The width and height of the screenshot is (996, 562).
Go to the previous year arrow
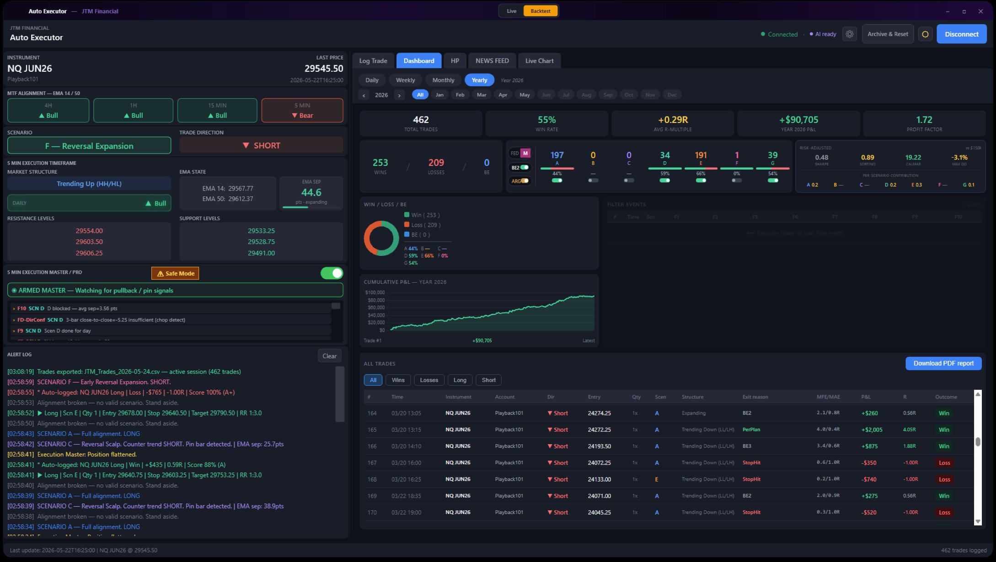coord(364,95)
